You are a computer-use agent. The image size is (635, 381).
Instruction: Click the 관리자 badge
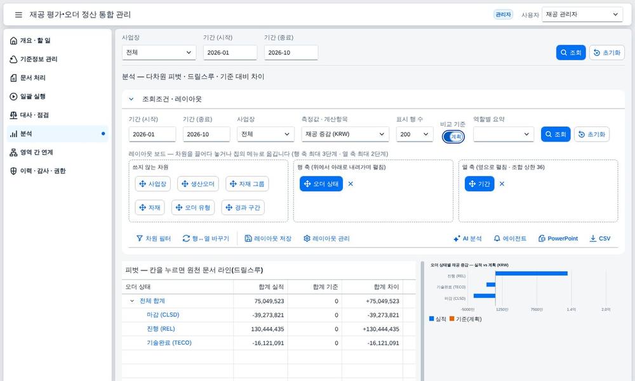[503, 15]
